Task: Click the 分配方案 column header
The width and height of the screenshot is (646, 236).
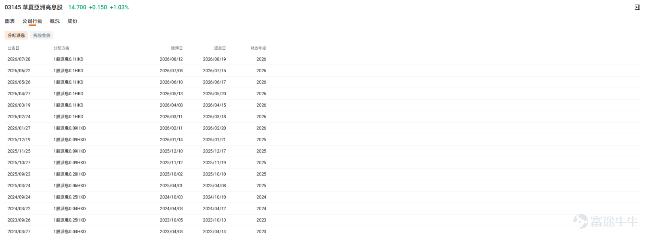Action: 61,48
